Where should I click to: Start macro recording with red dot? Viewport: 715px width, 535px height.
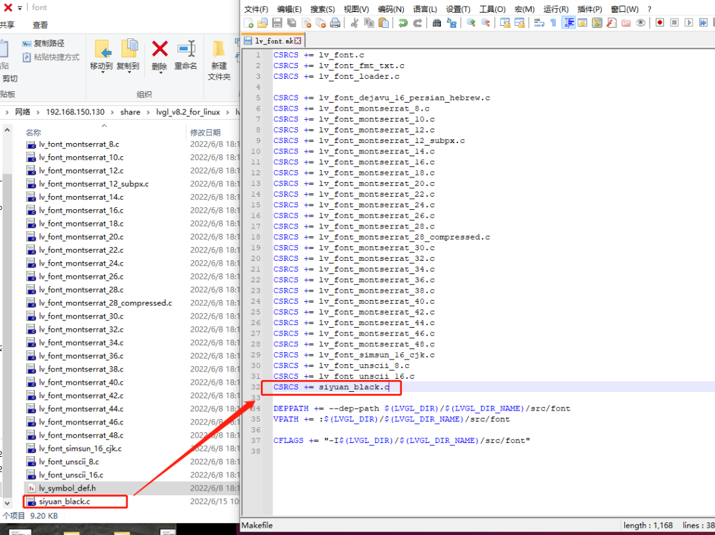[660, 23]
